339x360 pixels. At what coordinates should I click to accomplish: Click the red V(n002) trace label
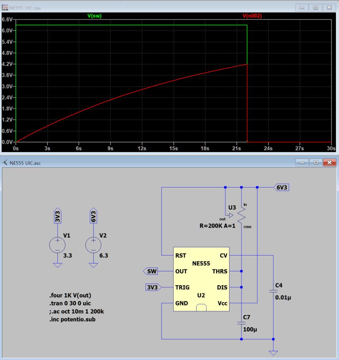tap(252, 16)
